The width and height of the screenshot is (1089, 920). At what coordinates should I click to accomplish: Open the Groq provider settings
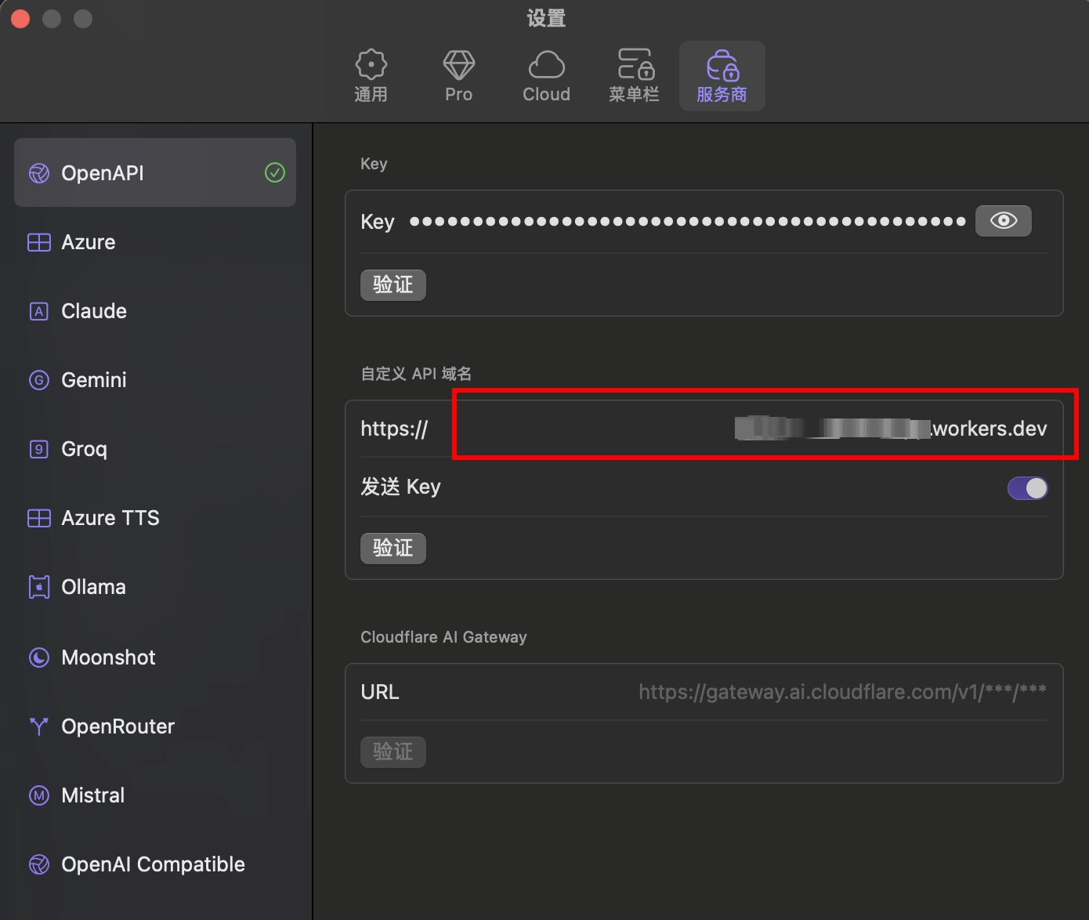tap(155, 449)
